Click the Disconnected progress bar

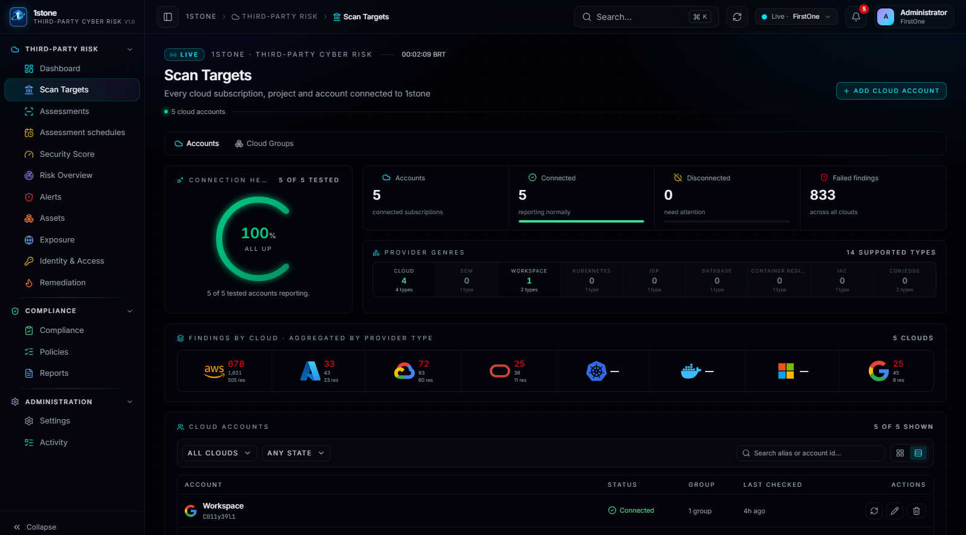pos(727,221)
